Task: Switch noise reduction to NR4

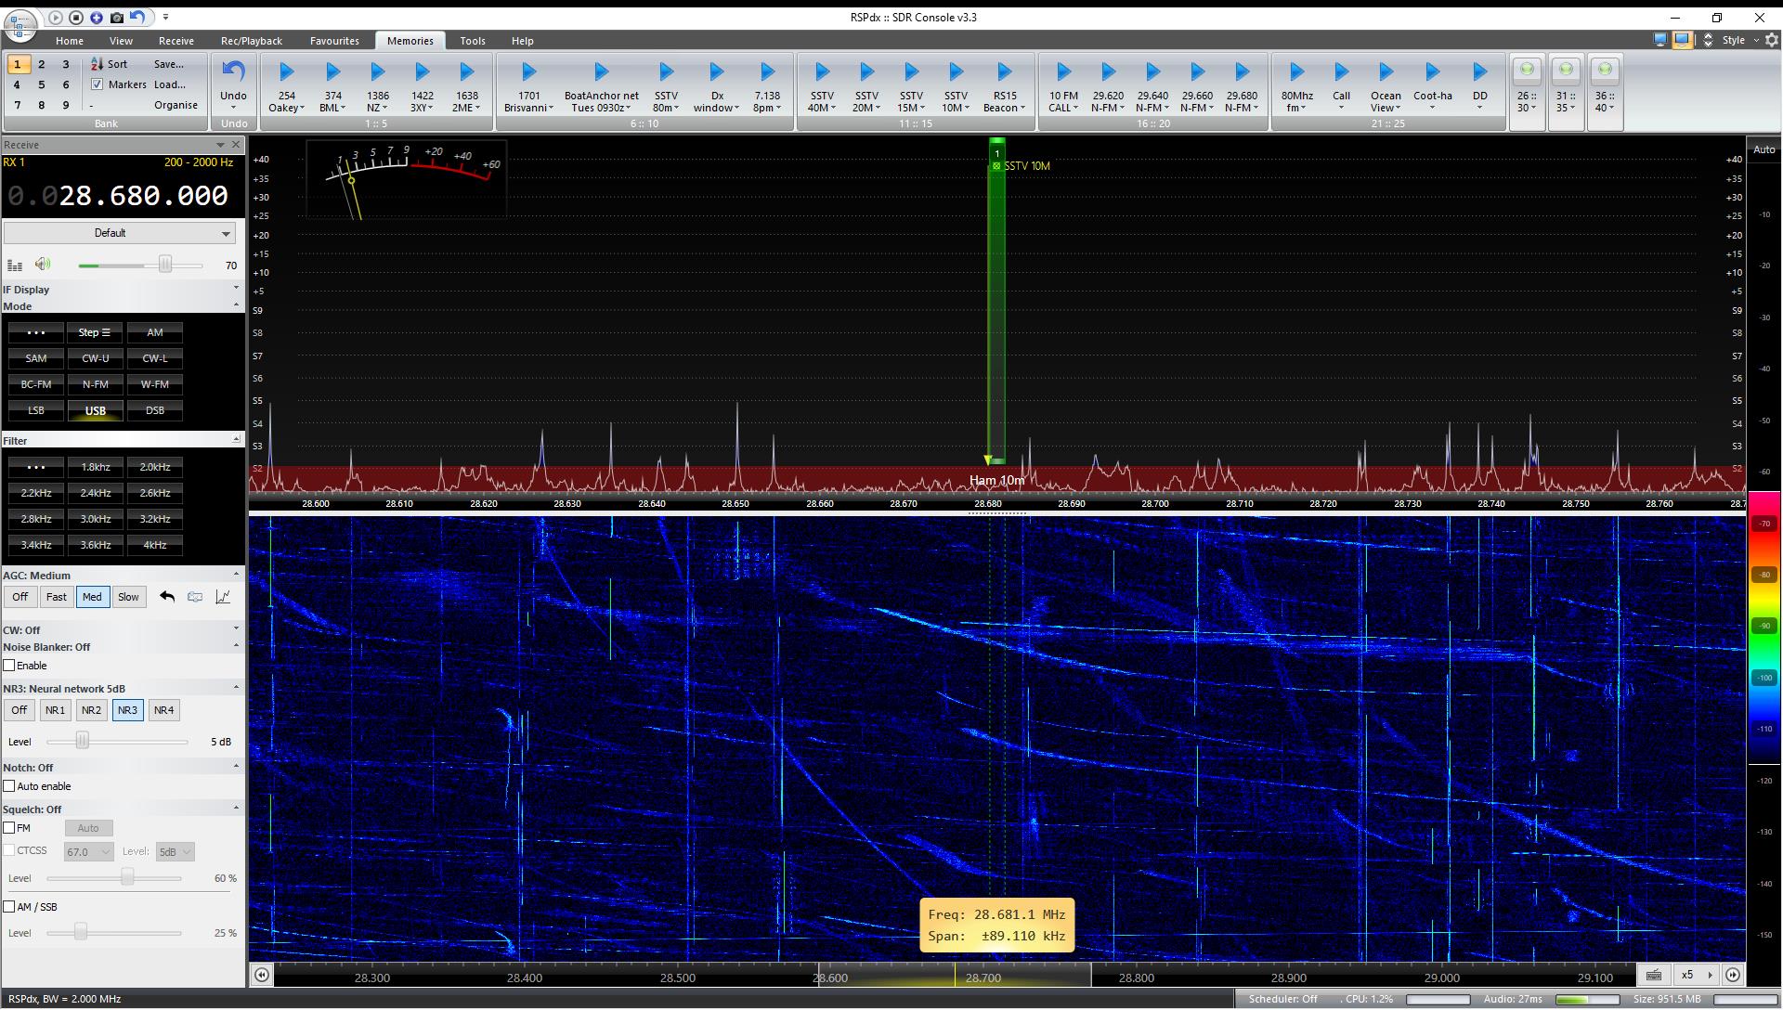Action: 163,710
